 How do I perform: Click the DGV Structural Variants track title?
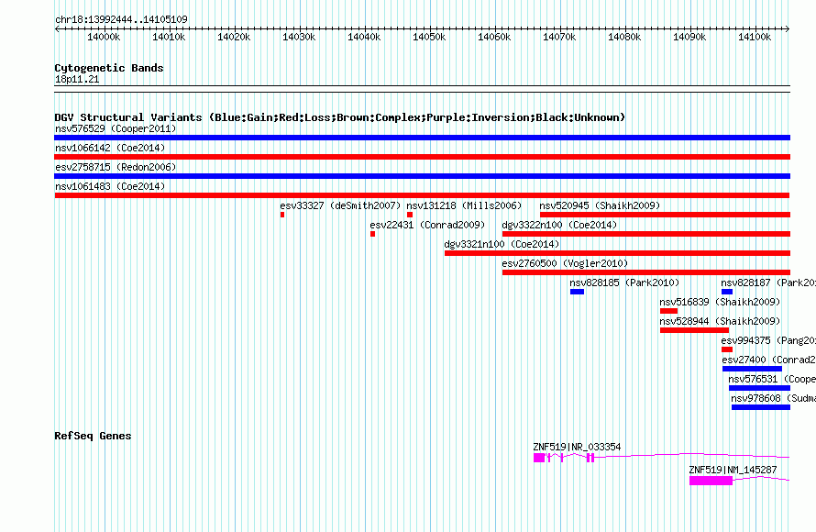[339, 117]
